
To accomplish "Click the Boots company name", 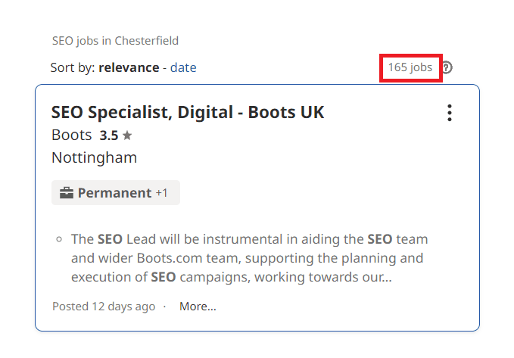I will pyautogui.click(x=71, y=135).
